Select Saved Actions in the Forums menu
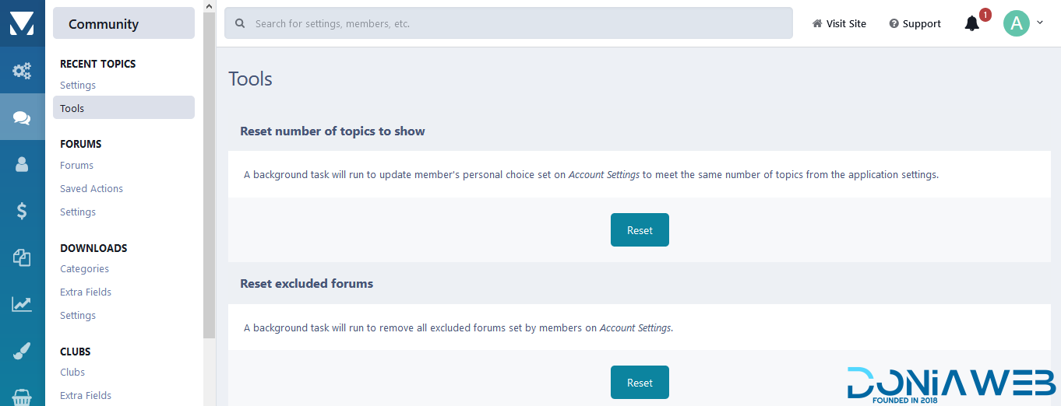1061x406 pixels. (x=91, y=188)
